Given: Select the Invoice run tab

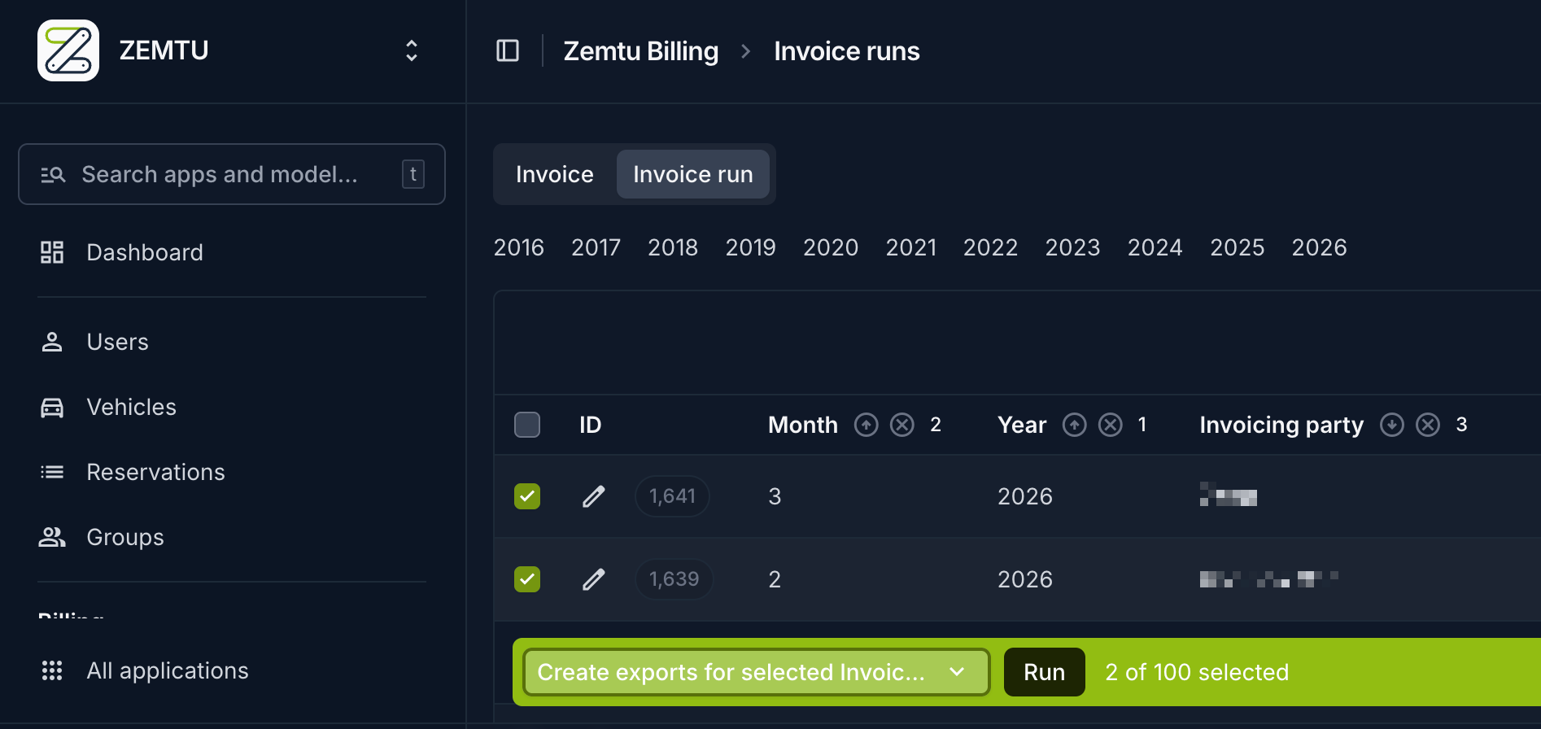Looking at the screenshot, I should (x=693, y=174).
